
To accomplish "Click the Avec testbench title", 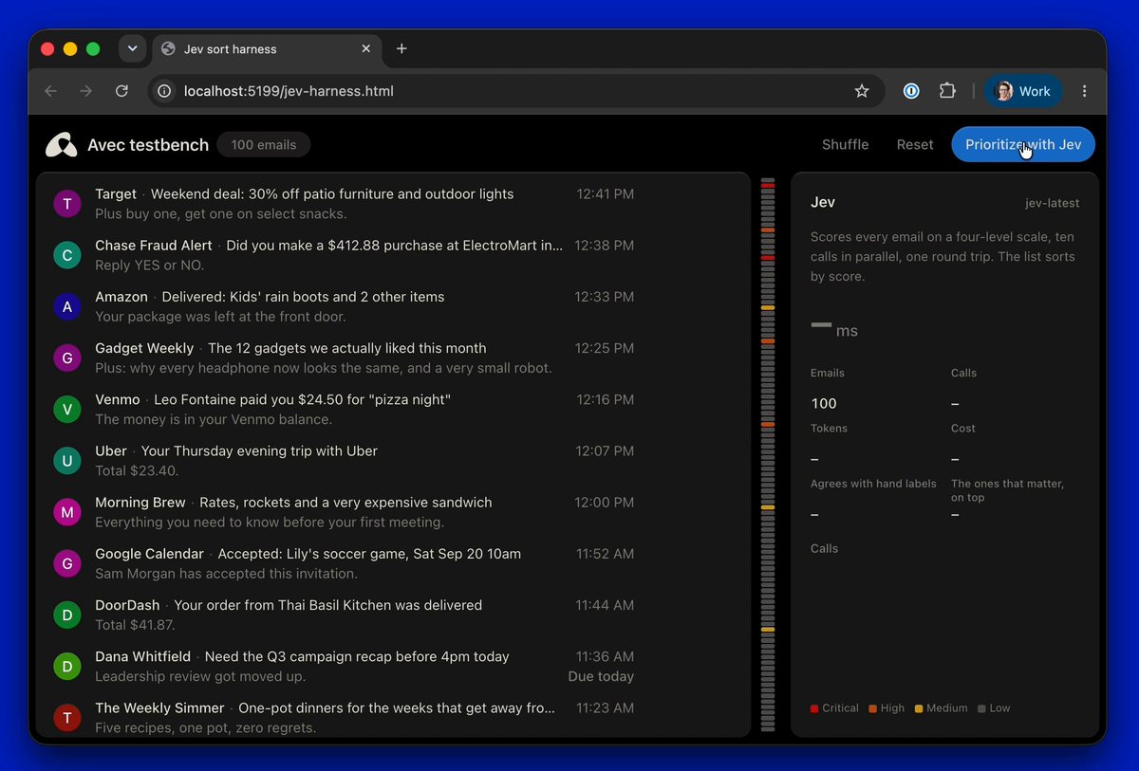I will 148,145.
